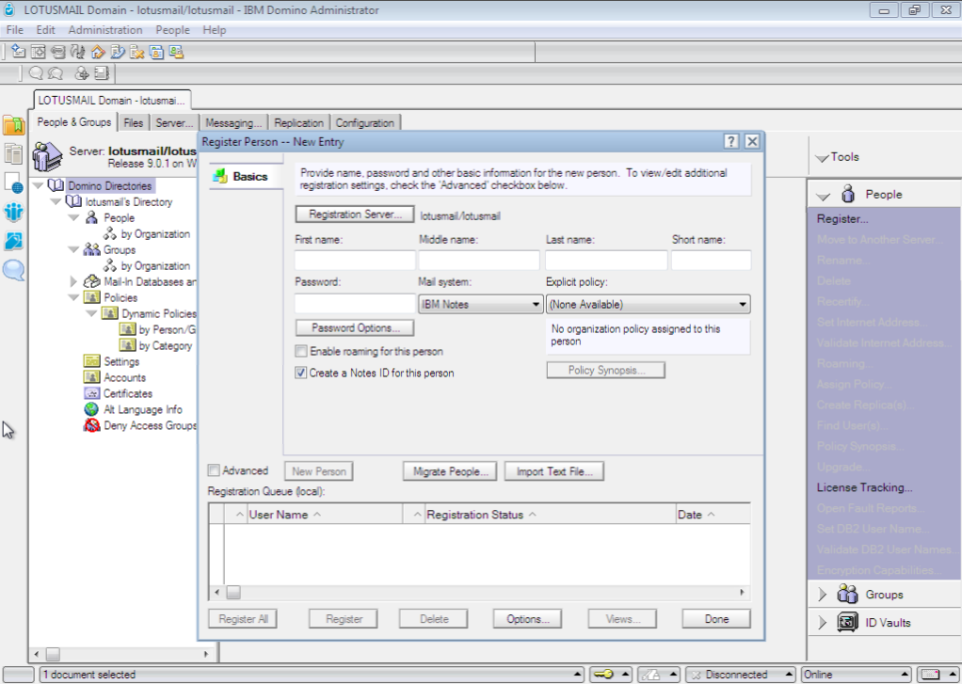962x684 pixels.
Task: Click the Import Text File button
Action: coord(554,471)
